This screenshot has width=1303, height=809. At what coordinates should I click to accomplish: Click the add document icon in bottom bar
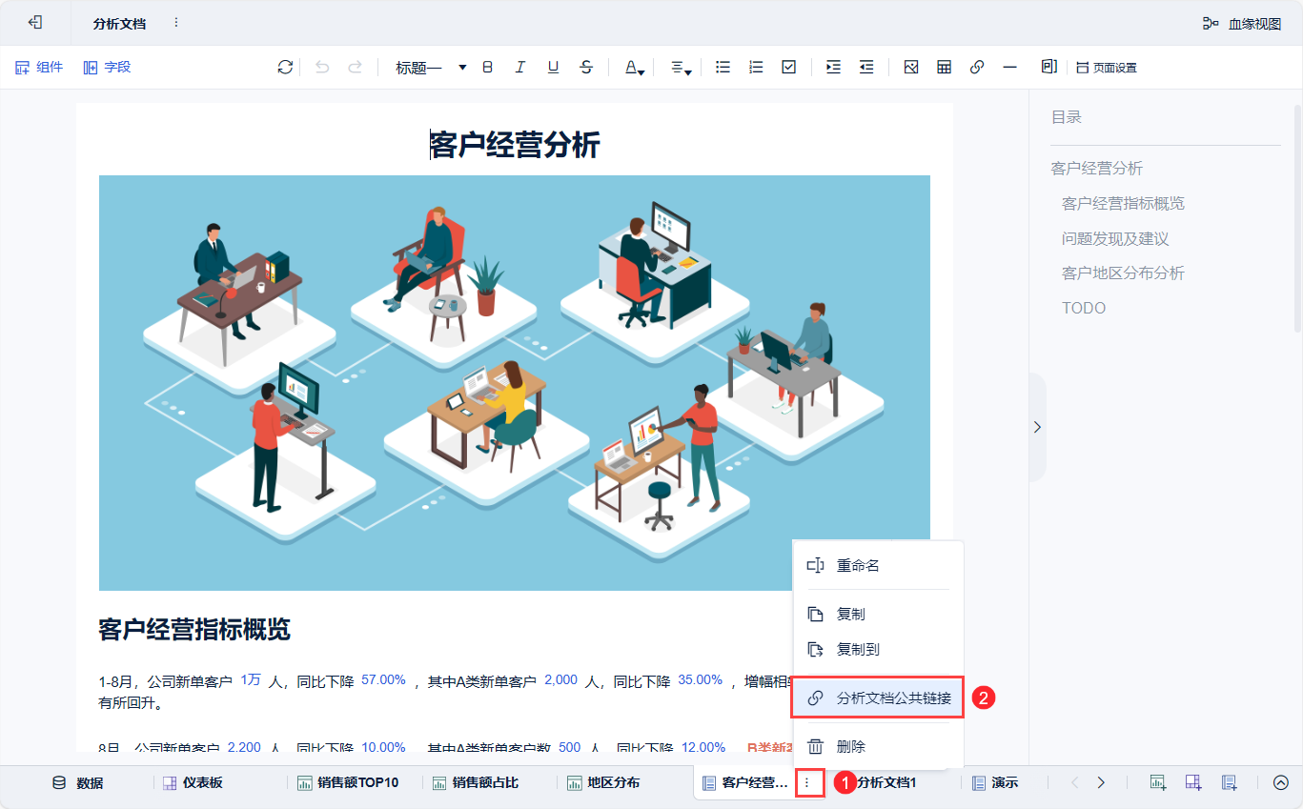pyautogui.click(x=1230, y=783)
